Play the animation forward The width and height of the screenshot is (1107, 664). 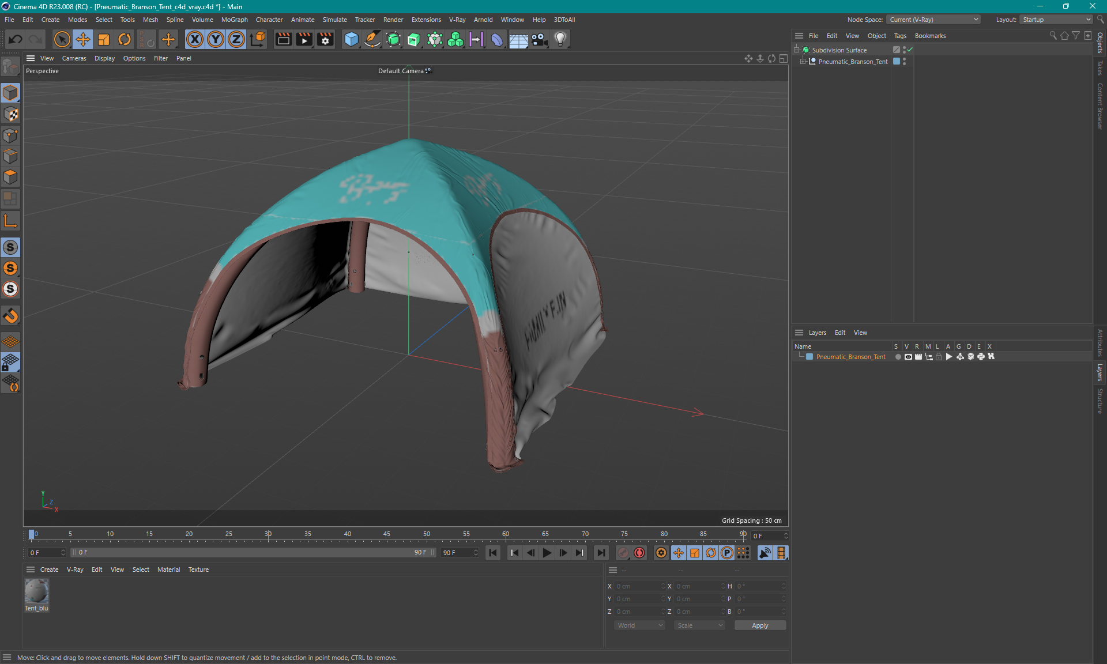(x=547, y=553)
